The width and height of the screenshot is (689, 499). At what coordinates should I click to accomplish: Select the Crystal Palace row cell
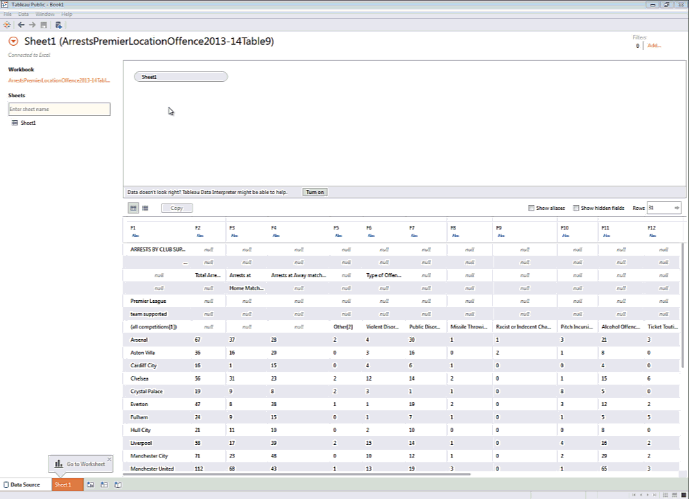[x=147, y=392]
